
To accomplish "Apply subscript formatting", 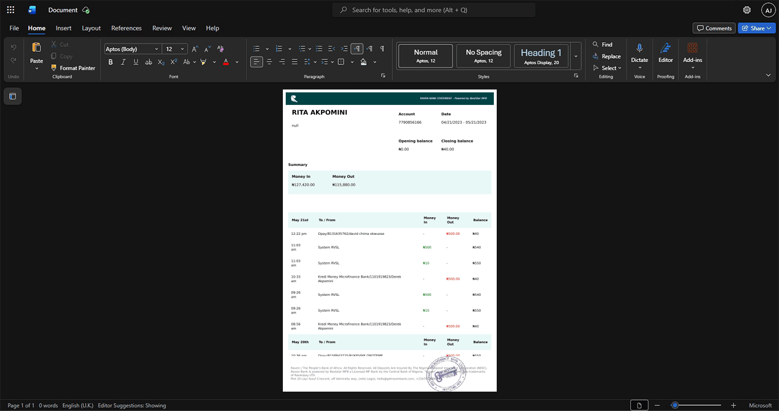I will [x=161, y=62].
